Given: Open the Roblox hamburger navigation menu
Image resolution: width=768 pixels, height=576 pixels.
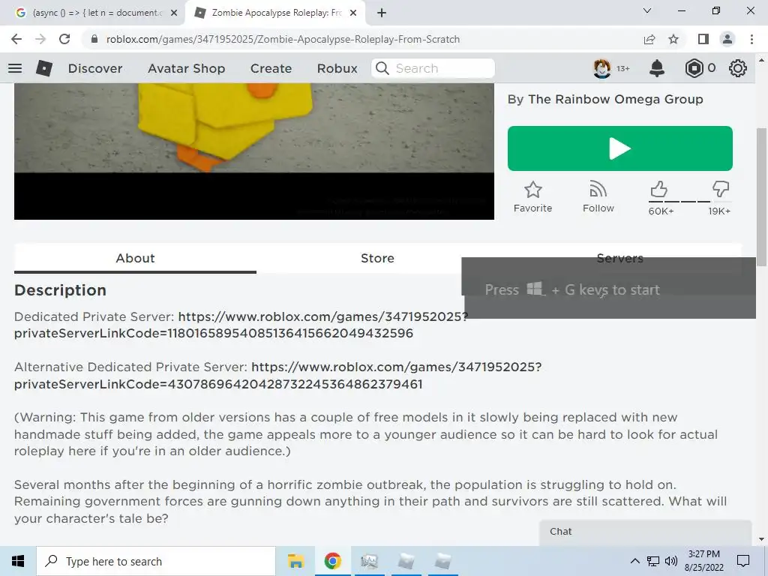Looking at the screenshot, I should (x=15, y=68).
